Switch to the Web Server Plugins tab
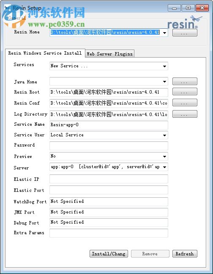 [x=110, y=54]
